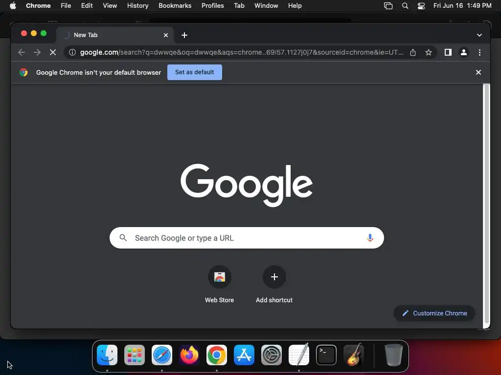Open the View menu
501x375 pixels.
click(110, 5)
